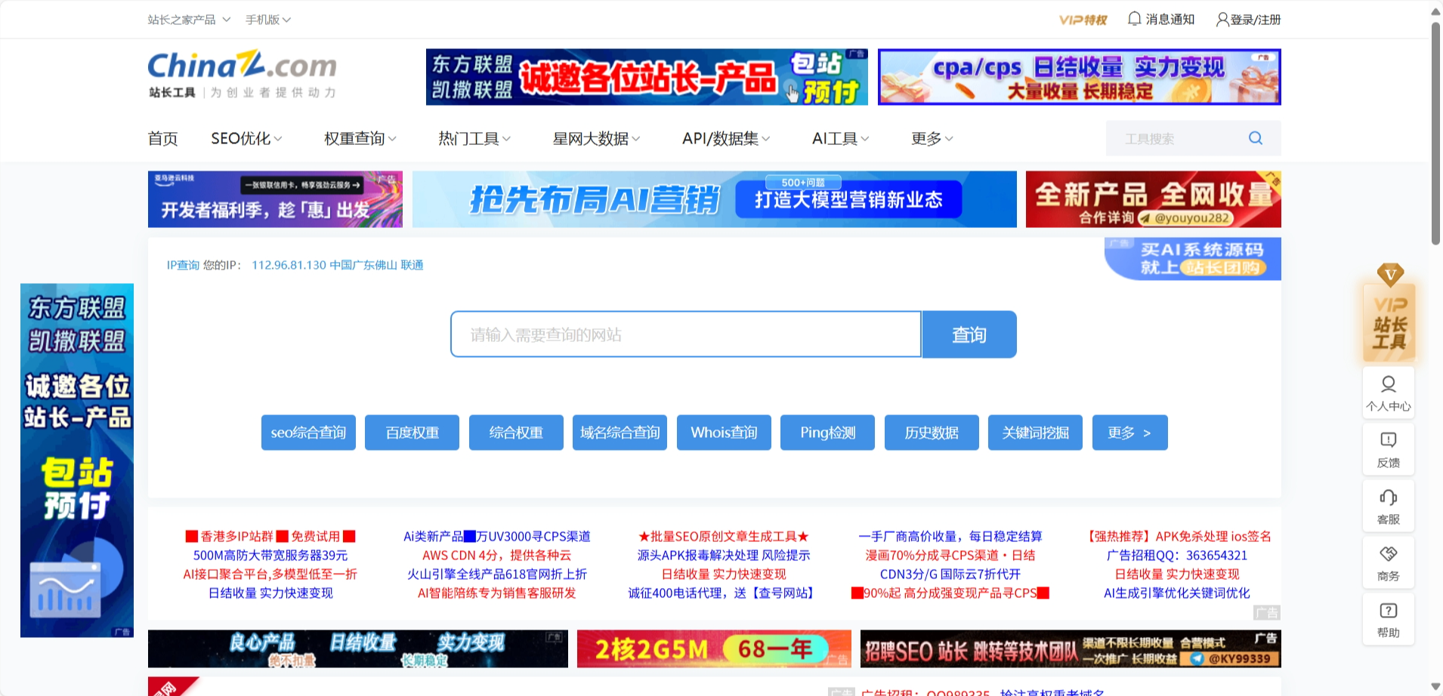Screen dimensions: 1443x696
Task: Click the Whois查询 tool button
Action: tap(723, 433)
